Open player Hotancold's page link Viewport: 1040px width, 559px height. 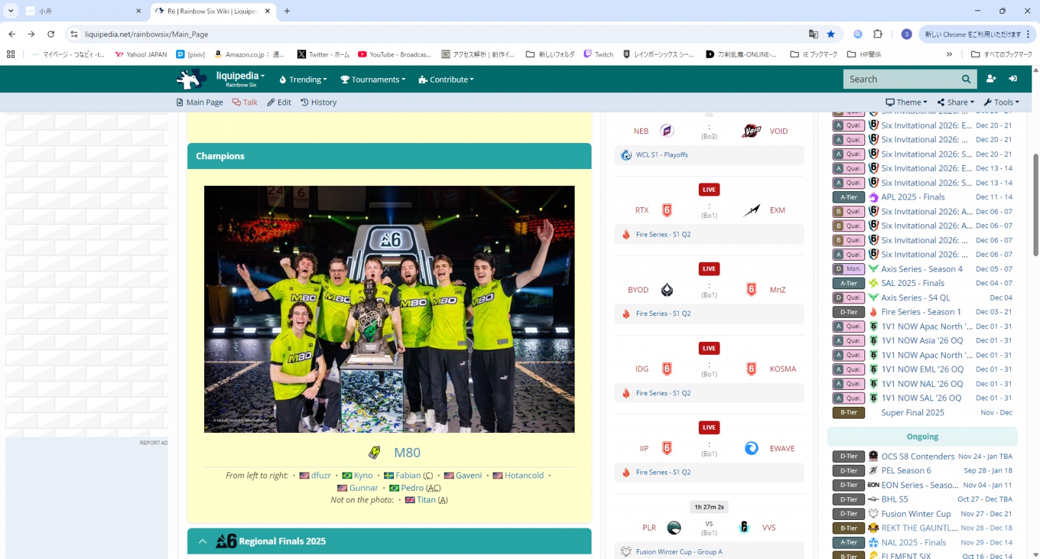(x=524, y=476)
